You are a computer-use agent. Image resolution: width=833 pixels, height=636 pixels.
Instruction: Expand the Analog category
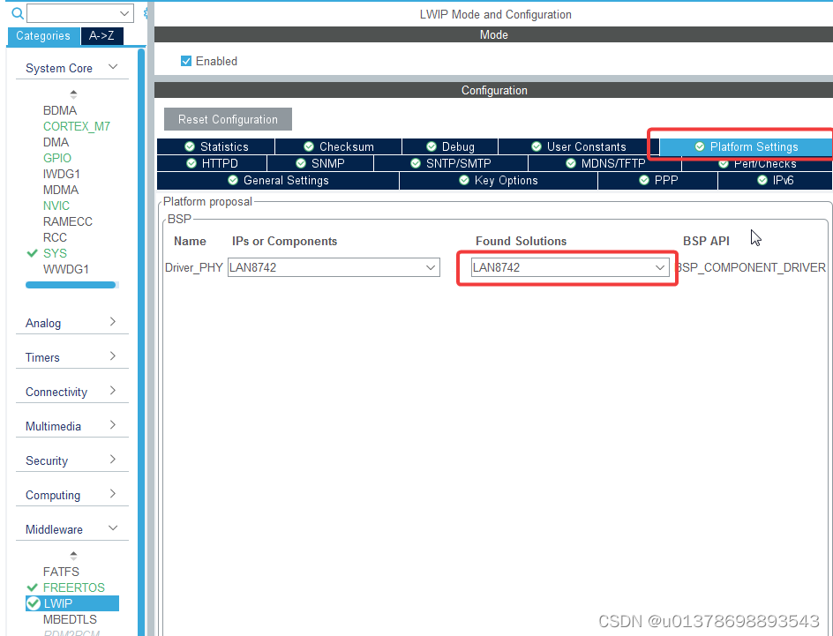point(113,322)
